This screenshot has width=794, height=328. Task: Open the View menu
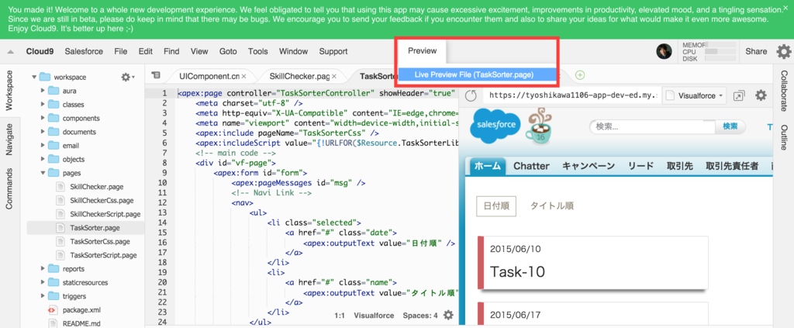click(x=199, y=52)
